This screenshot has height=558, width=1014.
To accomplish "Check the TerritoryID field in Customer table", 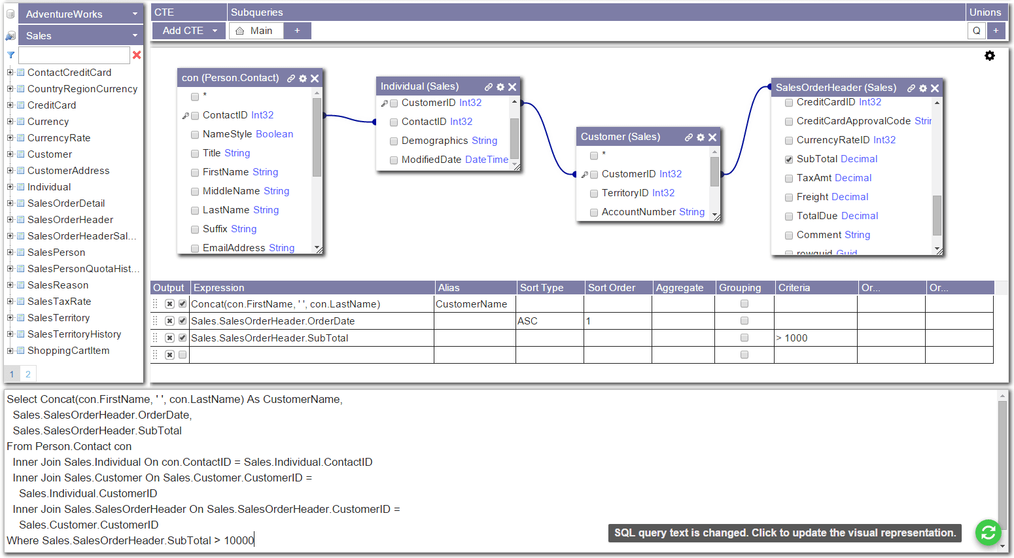I will (594, 194).
